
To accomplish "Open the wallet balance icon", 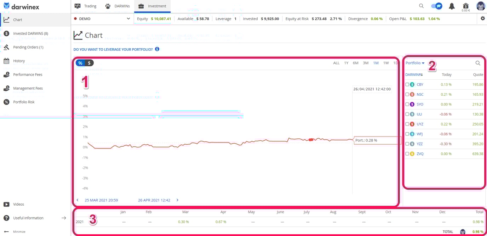I will (x=466, y=6).
